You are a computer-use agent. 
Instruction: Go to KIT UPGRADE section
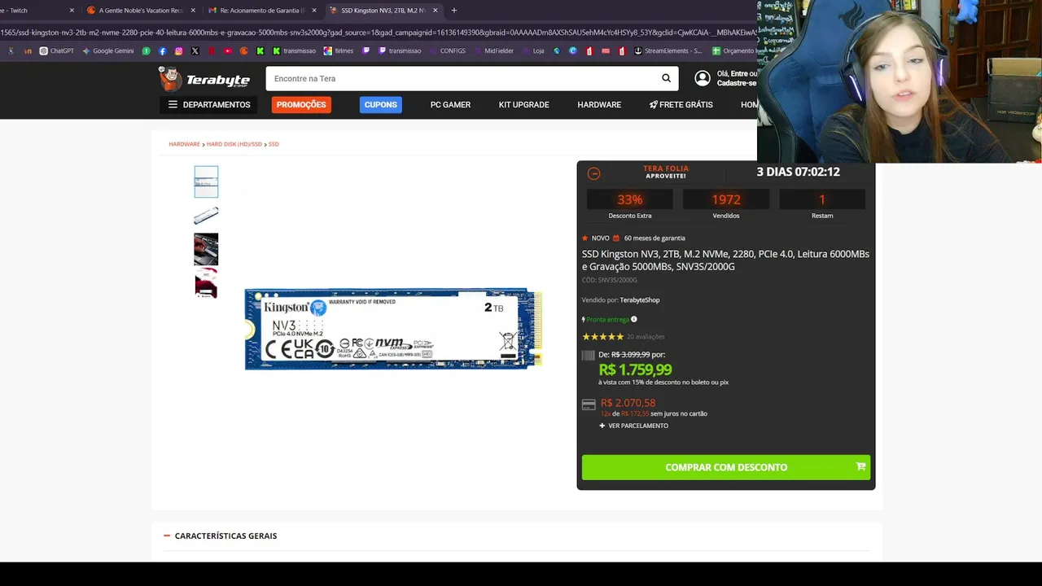[523, 104]
